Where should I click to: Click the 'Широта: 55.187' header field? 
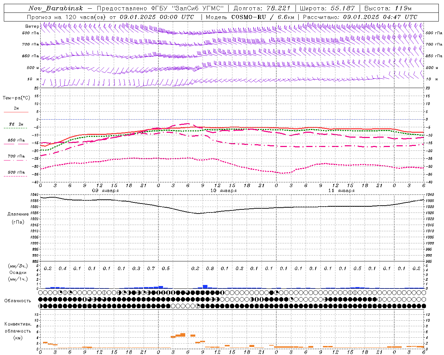click(x=327, y=8)
